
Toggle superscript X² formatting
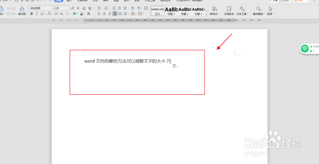pos(56,14)
